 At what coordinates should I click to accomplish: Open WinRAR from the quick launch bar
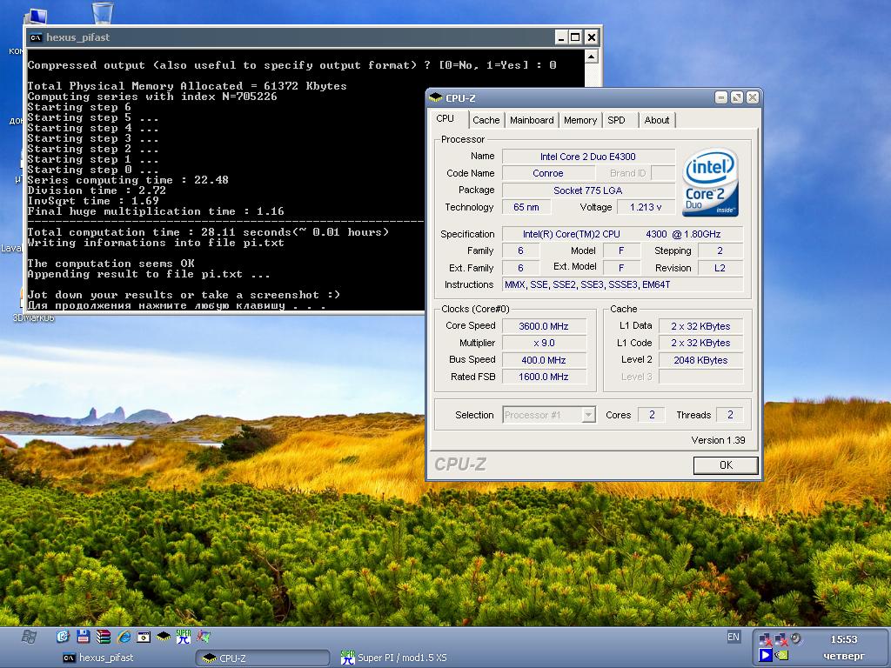click(x=103, y=637)
